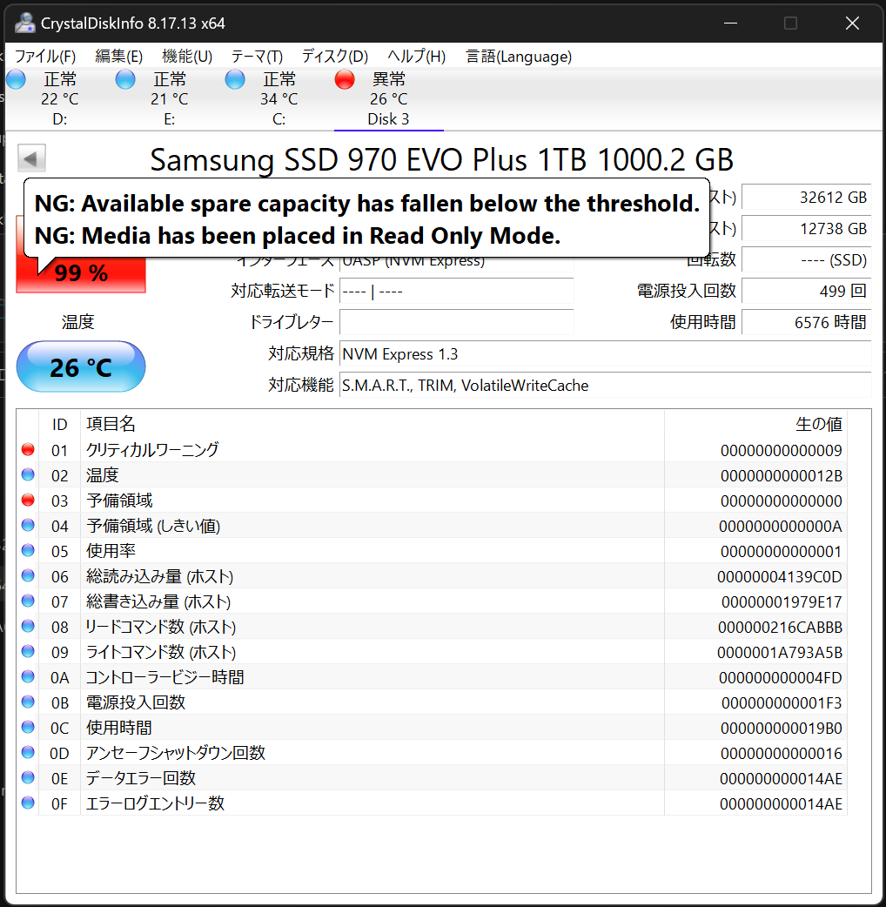Click the empty ドライブレター field
Screen dimensions: 886x907
(457, 322)
